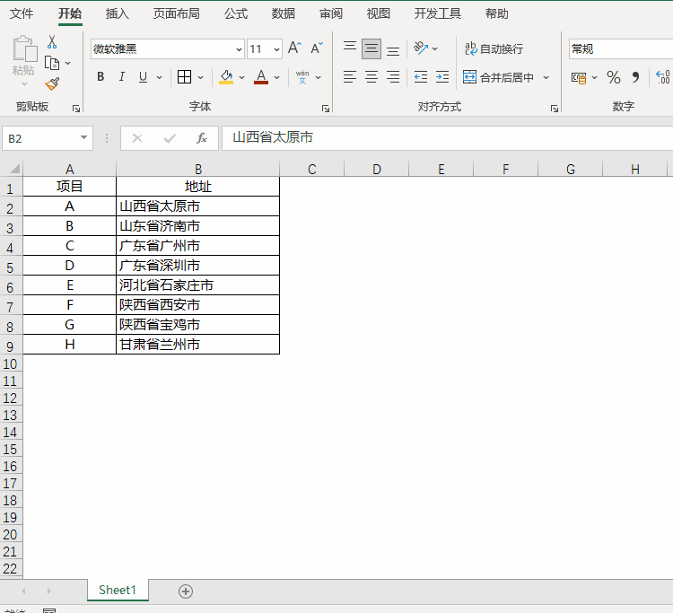Click the 合并后居中 button
Viewport: 673px width, 613px height.
point(499,77)
